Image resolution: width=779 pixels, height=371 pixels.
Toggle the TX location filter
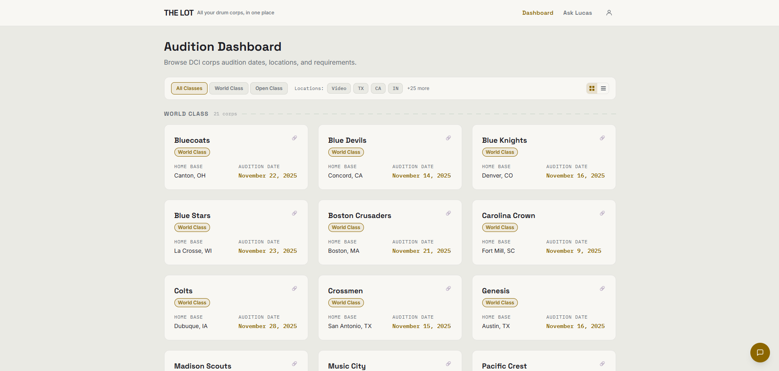click(361, 88)
